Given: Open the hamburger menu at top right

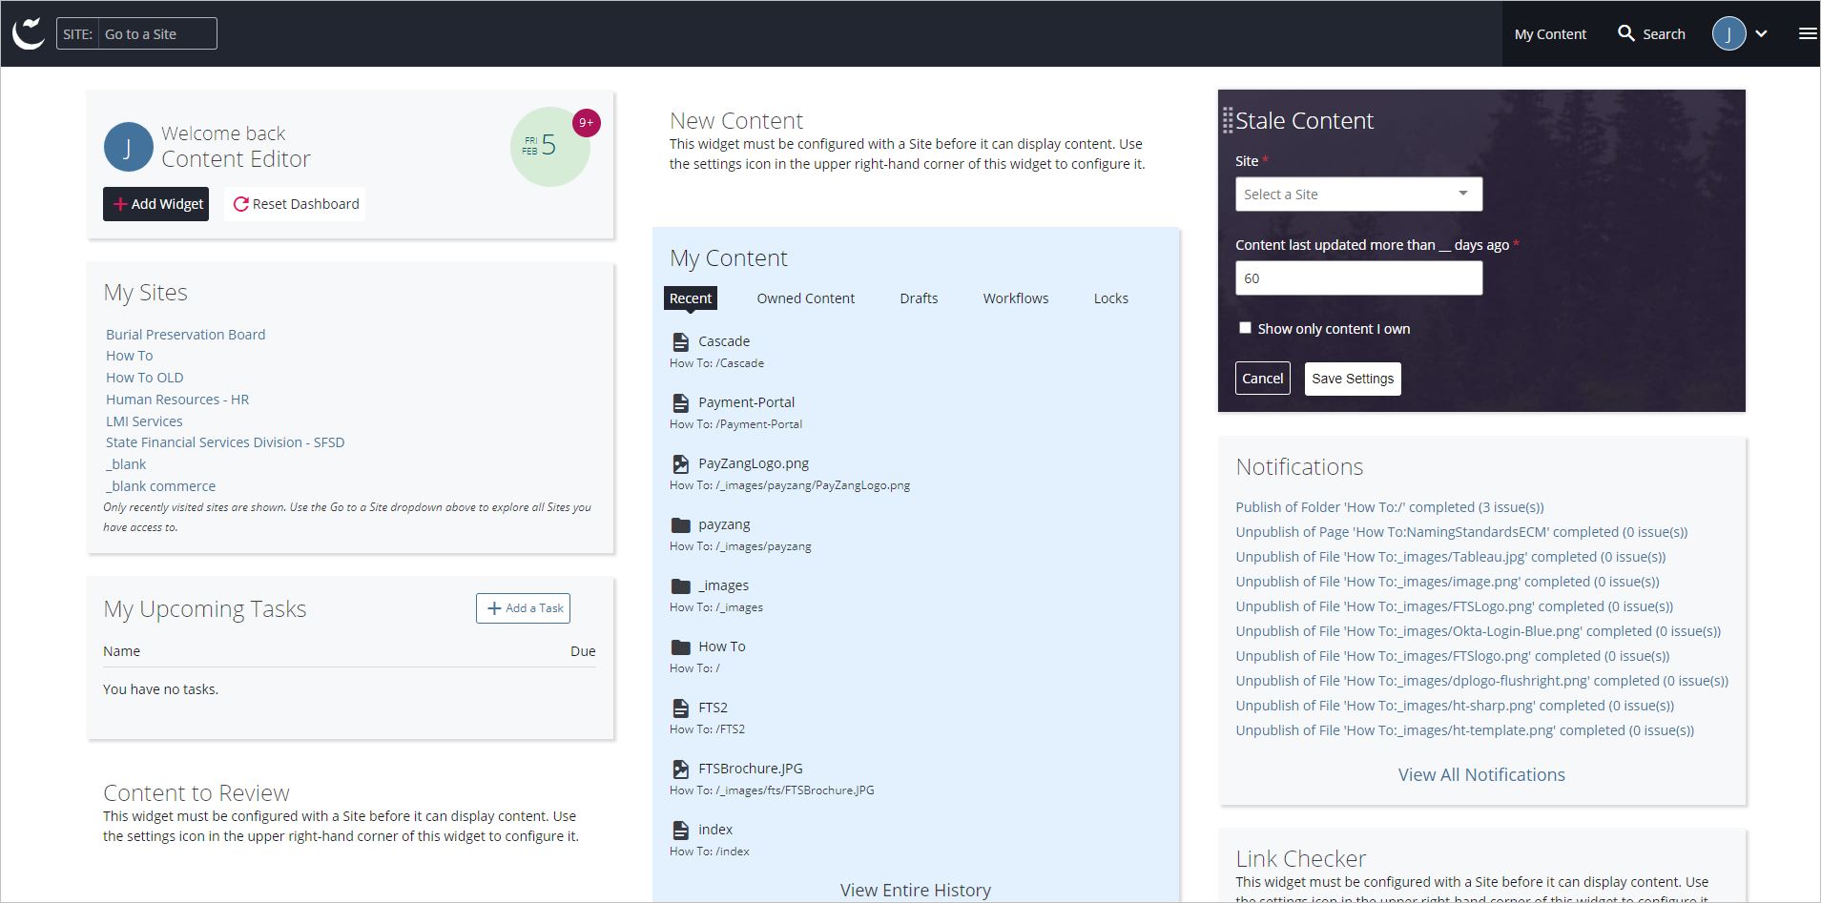Looking at the screenshot, I should coord(1807,31).
